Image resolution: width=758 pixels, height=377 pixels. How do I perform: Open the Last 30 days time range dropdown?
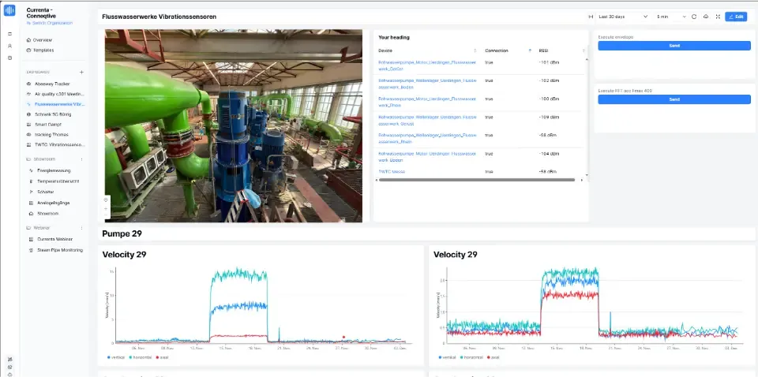pos(623,17)
